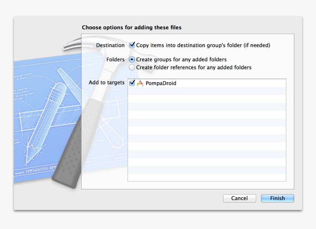Click the PompaDroid application icon
This screenshot has width=316, height=229.
(140, 83)
